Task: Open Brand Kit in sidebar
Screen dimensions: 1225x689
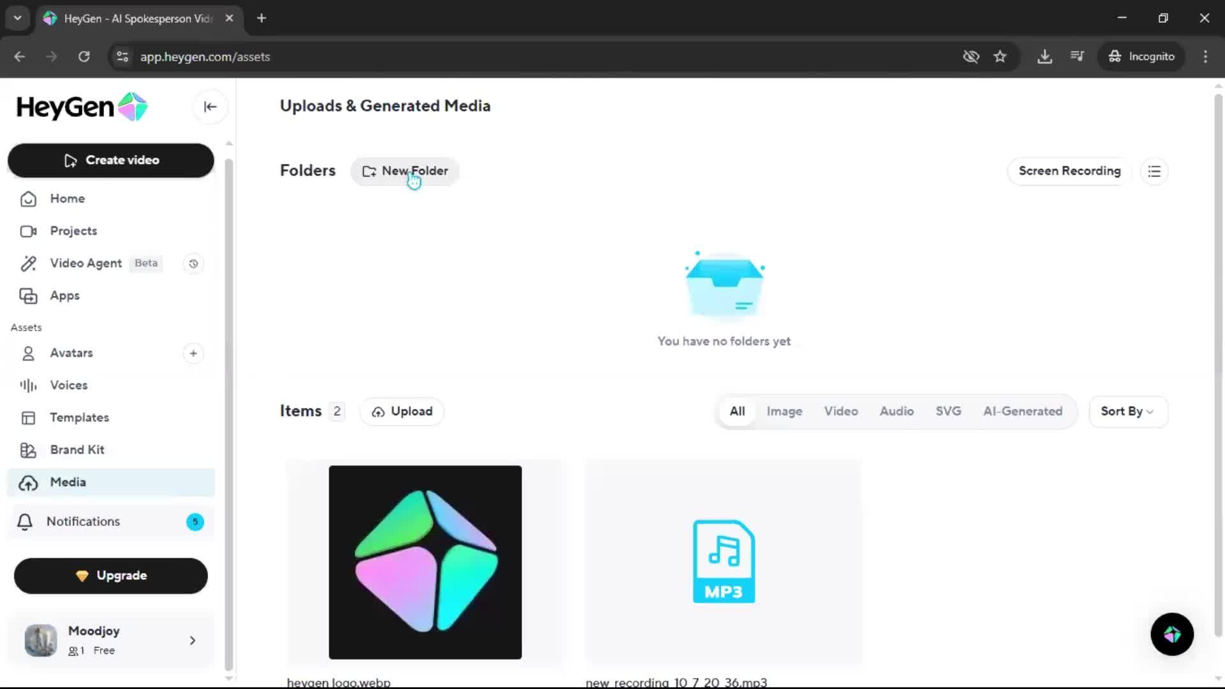Action: pyautogui.click(x=77, y=450)
